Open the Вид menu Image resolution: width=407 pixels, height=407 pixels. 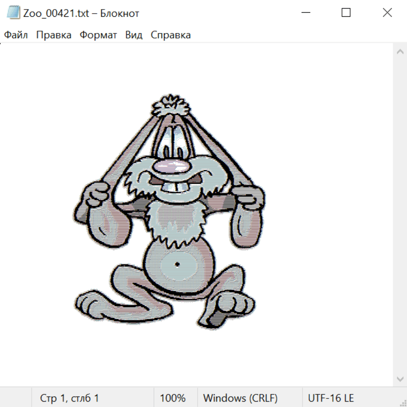(x=133, y=35)
